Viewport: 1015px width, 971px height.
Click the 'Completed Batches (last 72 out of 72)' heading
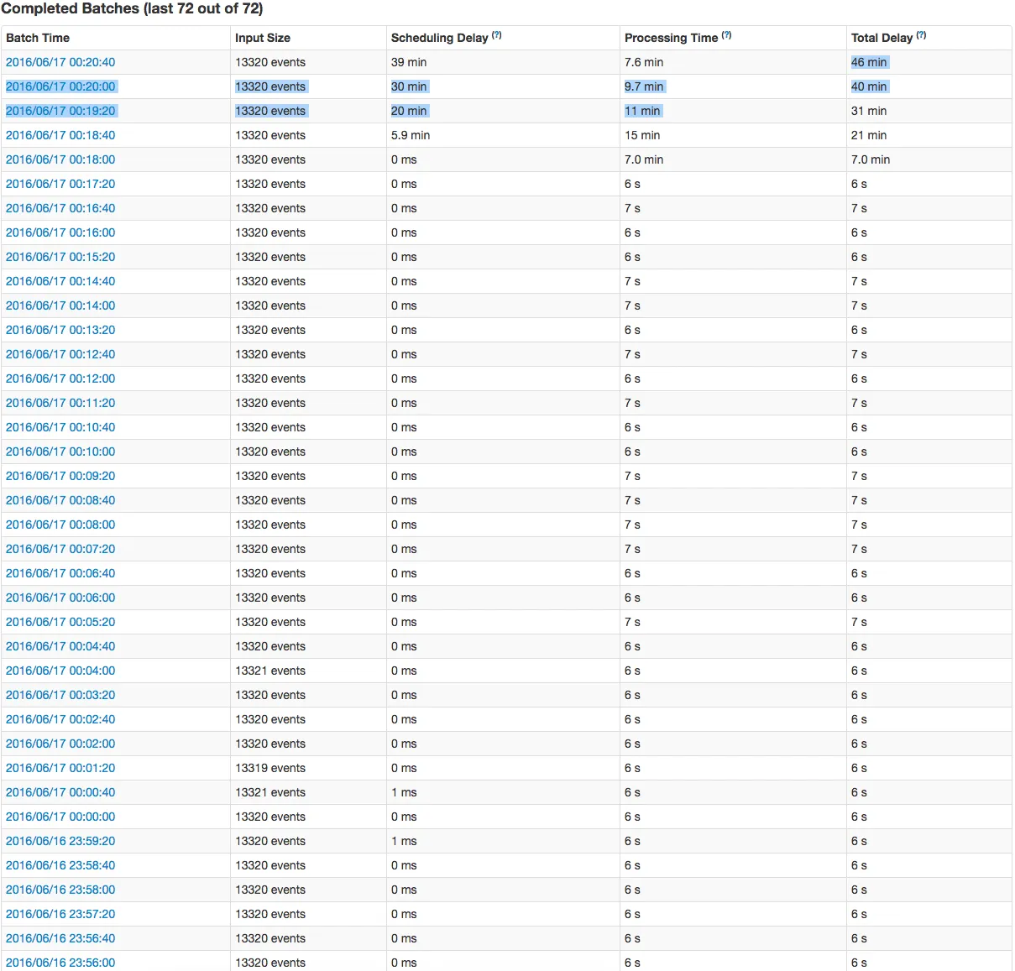tap(132, 9)
